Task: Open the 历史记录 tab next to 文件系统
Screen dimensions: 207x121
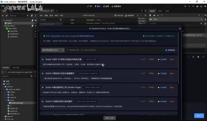Action: point(16,68)
